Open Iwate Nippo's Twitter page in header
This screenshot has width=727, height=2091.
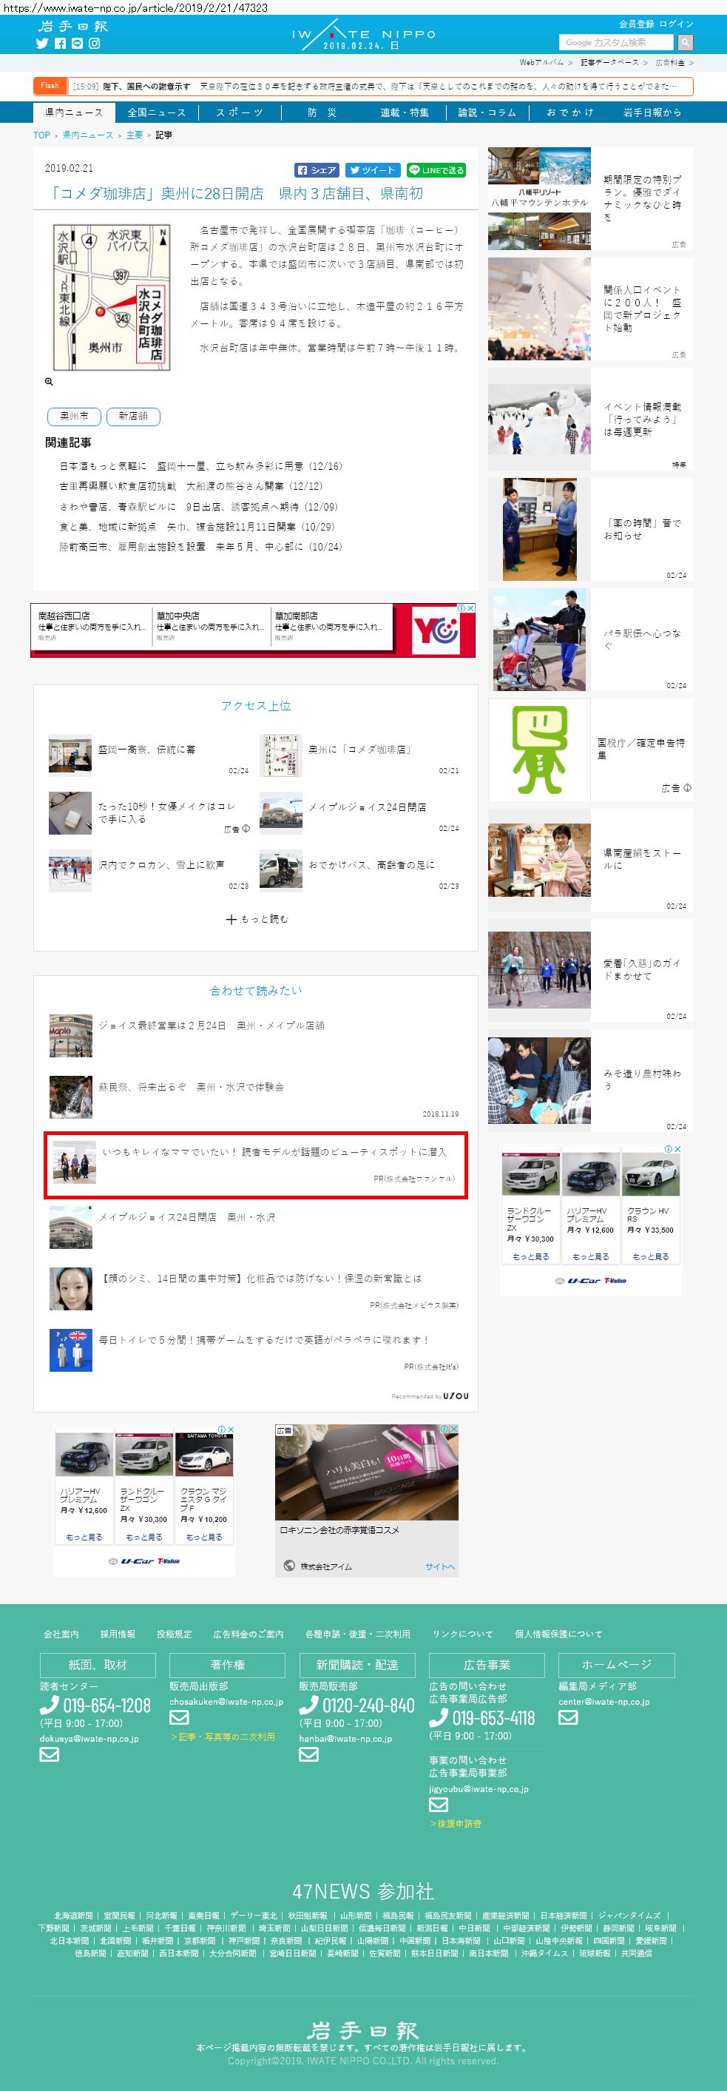[42, 44]
